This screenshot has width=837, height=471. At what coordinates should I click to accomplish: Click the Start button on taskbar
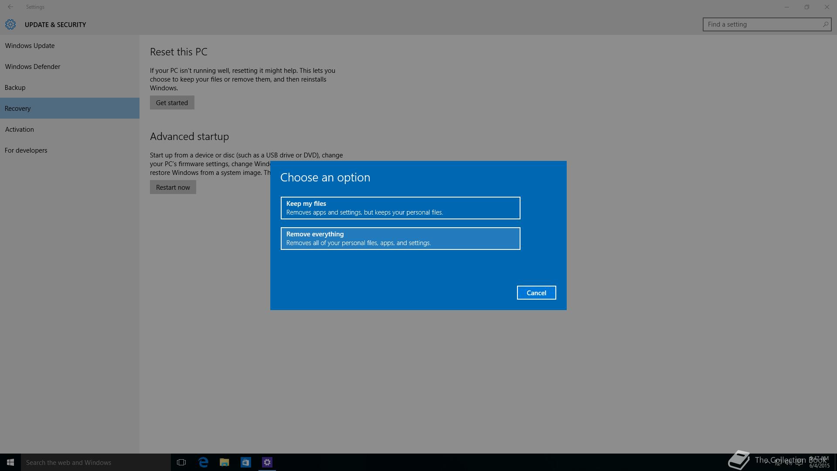(10, 462)
